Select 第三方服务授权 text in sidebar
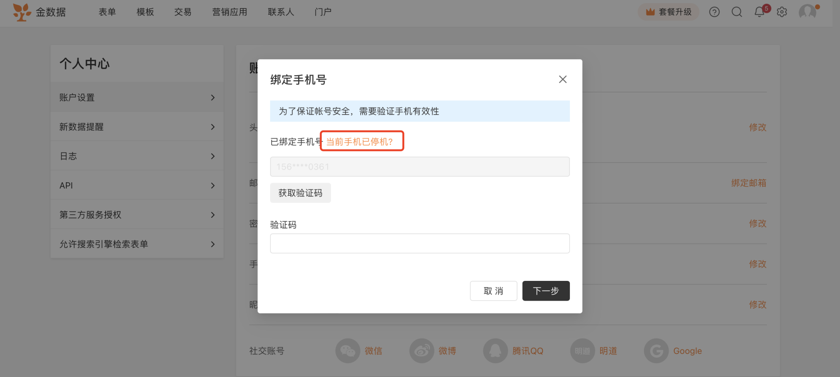Viewport: 840px width, 377px height. [x=90, y=215]
